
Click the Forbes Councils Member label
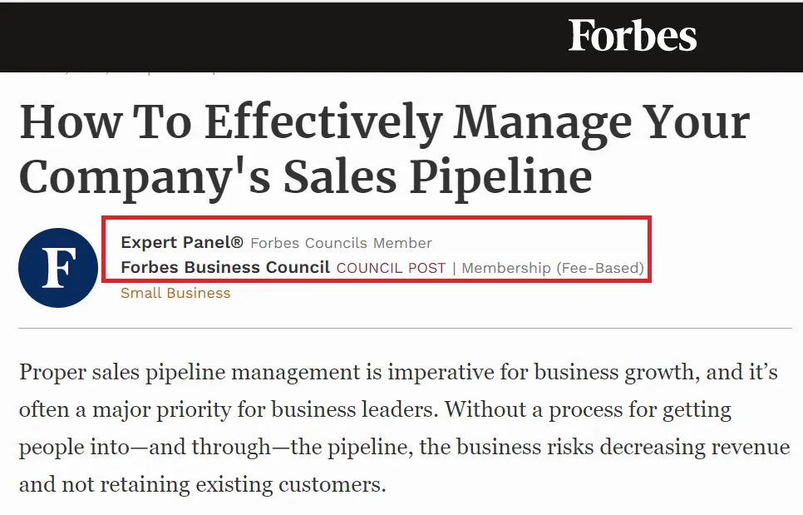coord(341,244)
